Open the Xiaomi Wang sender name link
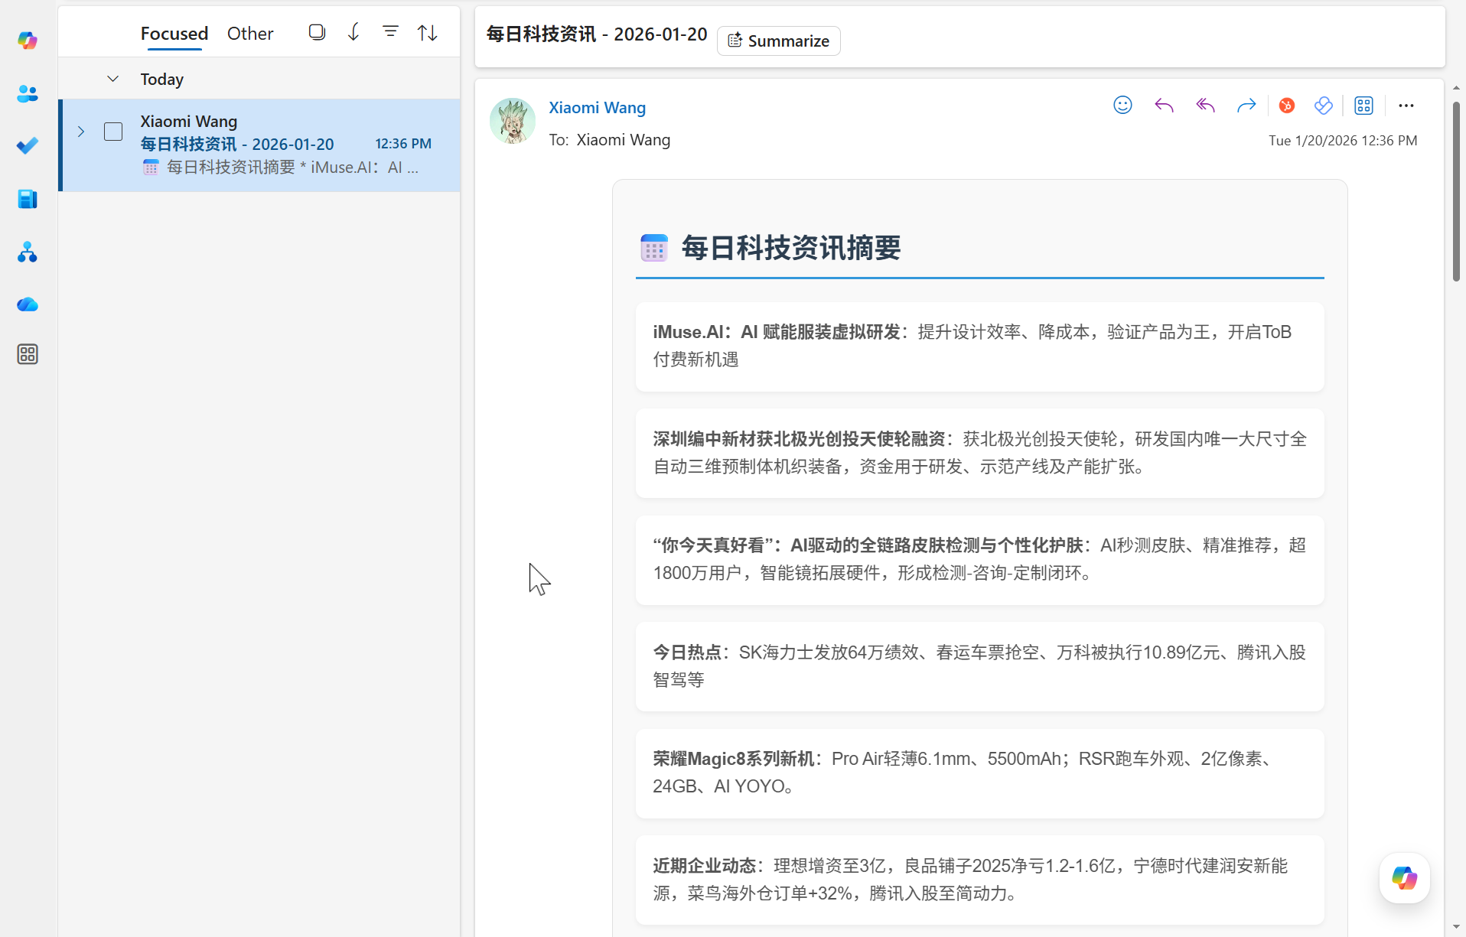Screen dimensions: 1466x937 pos(597,108)
